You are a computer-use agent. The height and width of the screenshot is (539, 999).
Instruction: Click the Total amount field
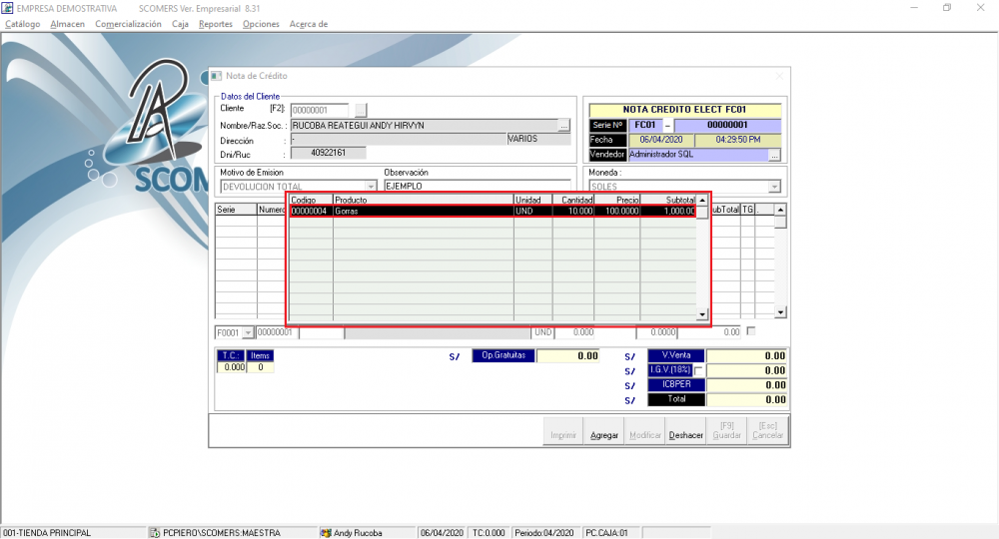tap(746, 399)
